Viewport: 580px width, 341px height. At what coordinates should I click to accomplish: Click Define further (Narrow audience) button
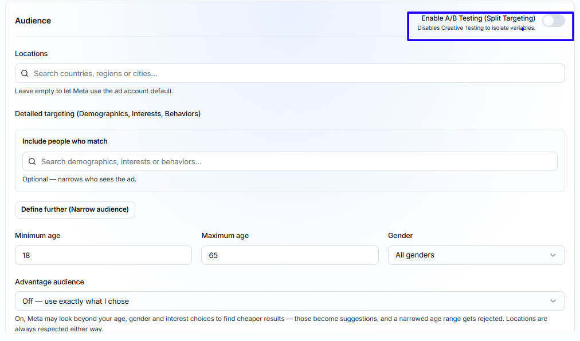point(75,209)
